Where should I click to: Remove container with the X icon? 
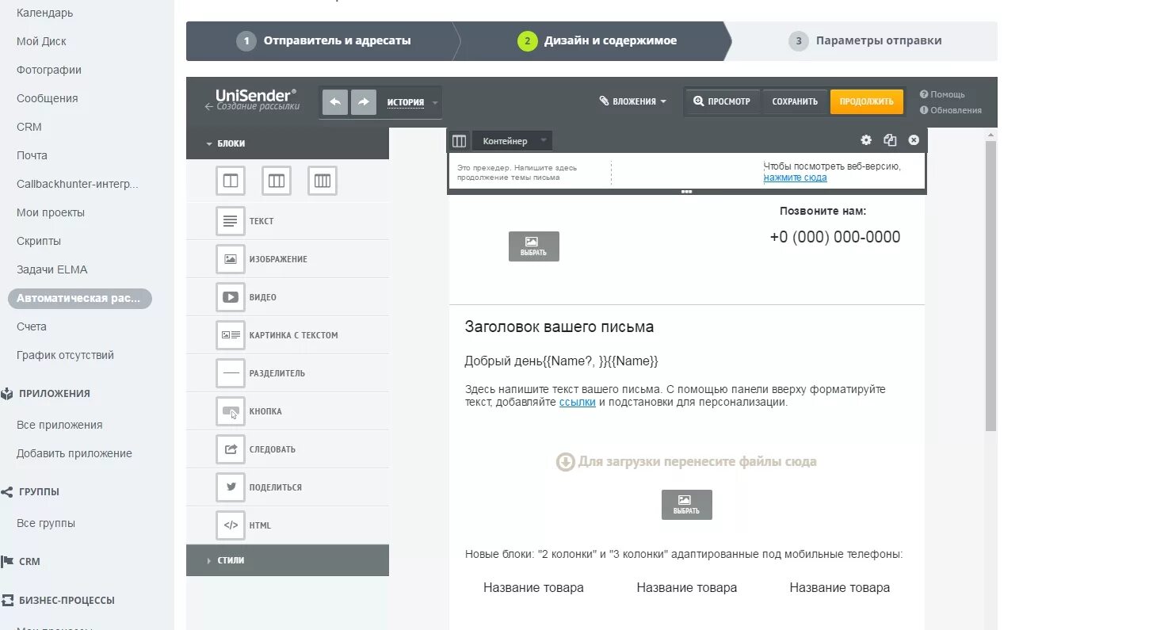point(914,140)
